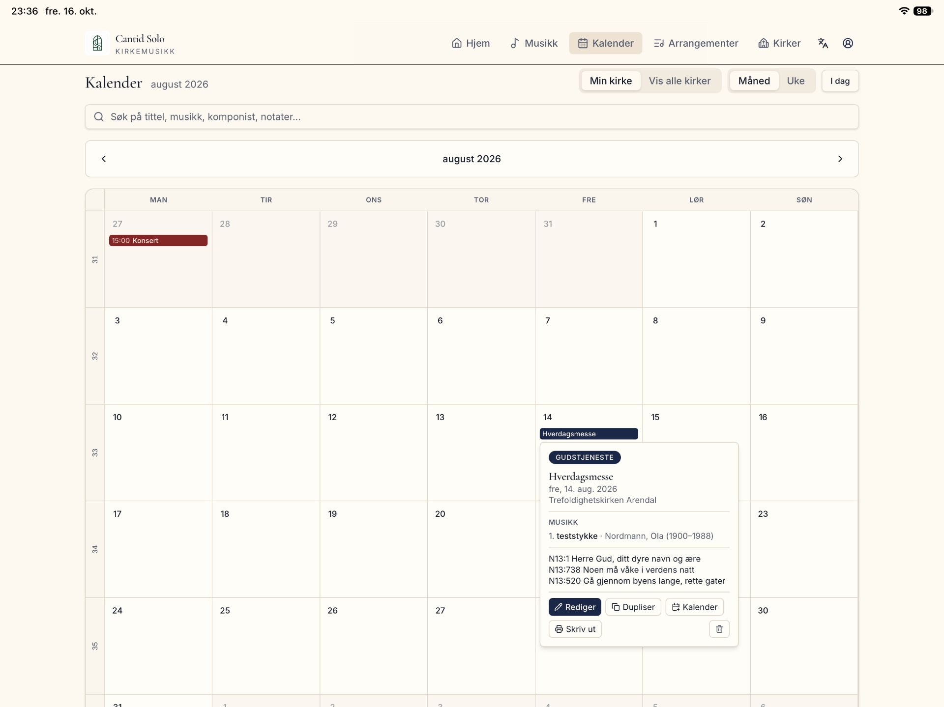Click hymn N13:520 Gå gjennom byens

[637, 581]
